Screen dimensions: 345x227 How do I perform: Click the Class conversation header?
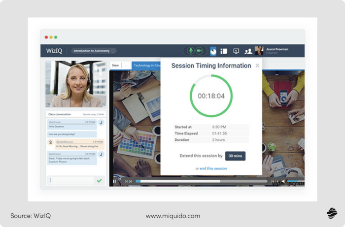[x=60, y=114]
